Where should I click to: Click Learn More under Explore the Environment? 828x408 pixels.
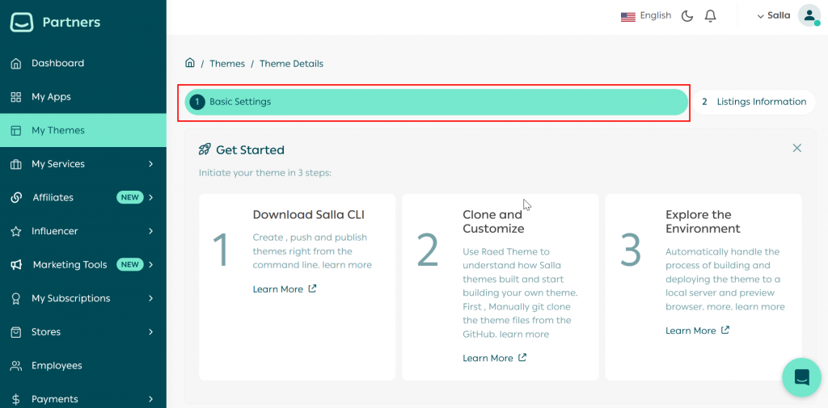click(697, 330)
